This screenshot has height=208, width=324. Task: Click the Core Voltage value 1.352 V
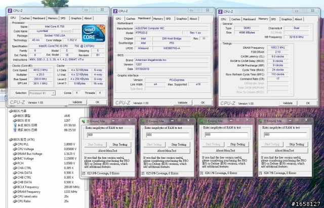[72, 40]
